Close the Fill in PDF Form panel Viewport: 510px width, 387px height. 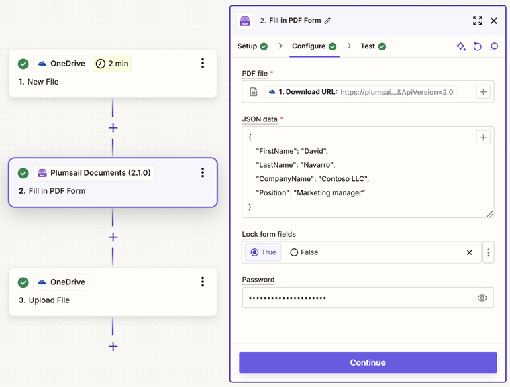(x=494, y=21)
